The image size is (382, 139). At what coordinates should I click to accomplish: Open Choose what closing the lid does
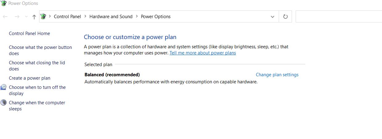point(37,66)
